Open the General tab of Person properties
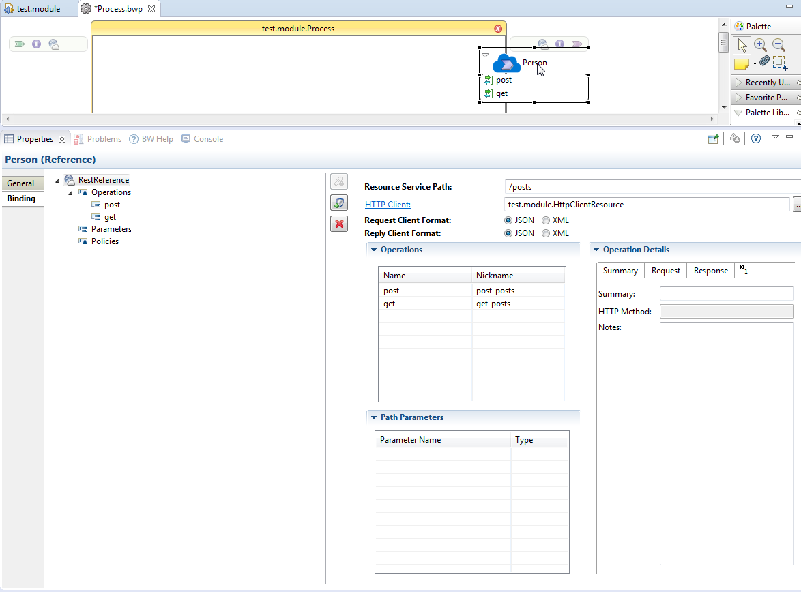The image size is (801, 592). coord(21,183)
